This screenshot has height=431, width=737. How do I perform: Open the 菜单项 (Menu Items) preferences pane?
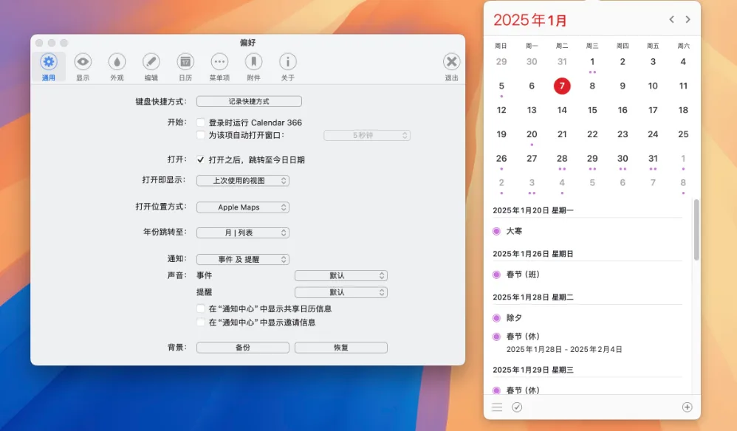pos(219,66)
